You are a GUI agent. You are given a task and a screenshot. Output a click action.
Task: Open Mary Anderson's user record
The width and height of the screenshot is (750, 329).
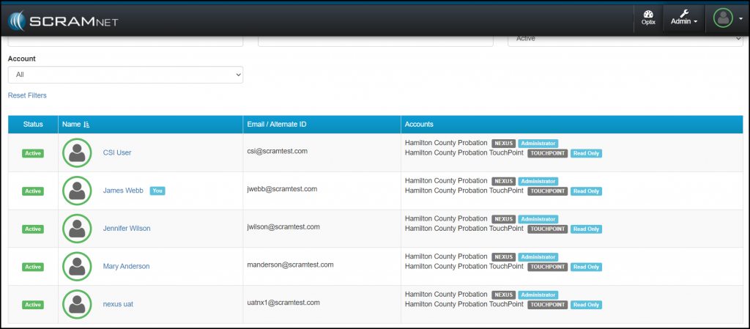tap(126, 266)
